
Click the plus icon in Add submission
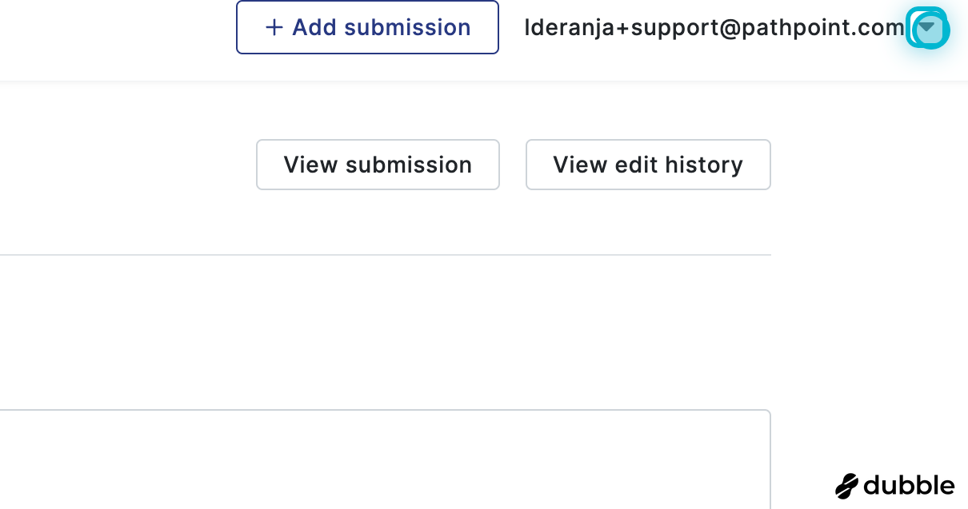point(274,28)
